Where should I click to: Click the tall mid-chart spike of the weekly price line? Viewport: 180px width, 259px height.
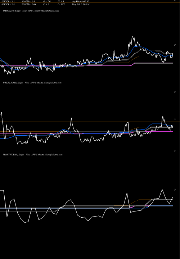click(x=71, y=118)
